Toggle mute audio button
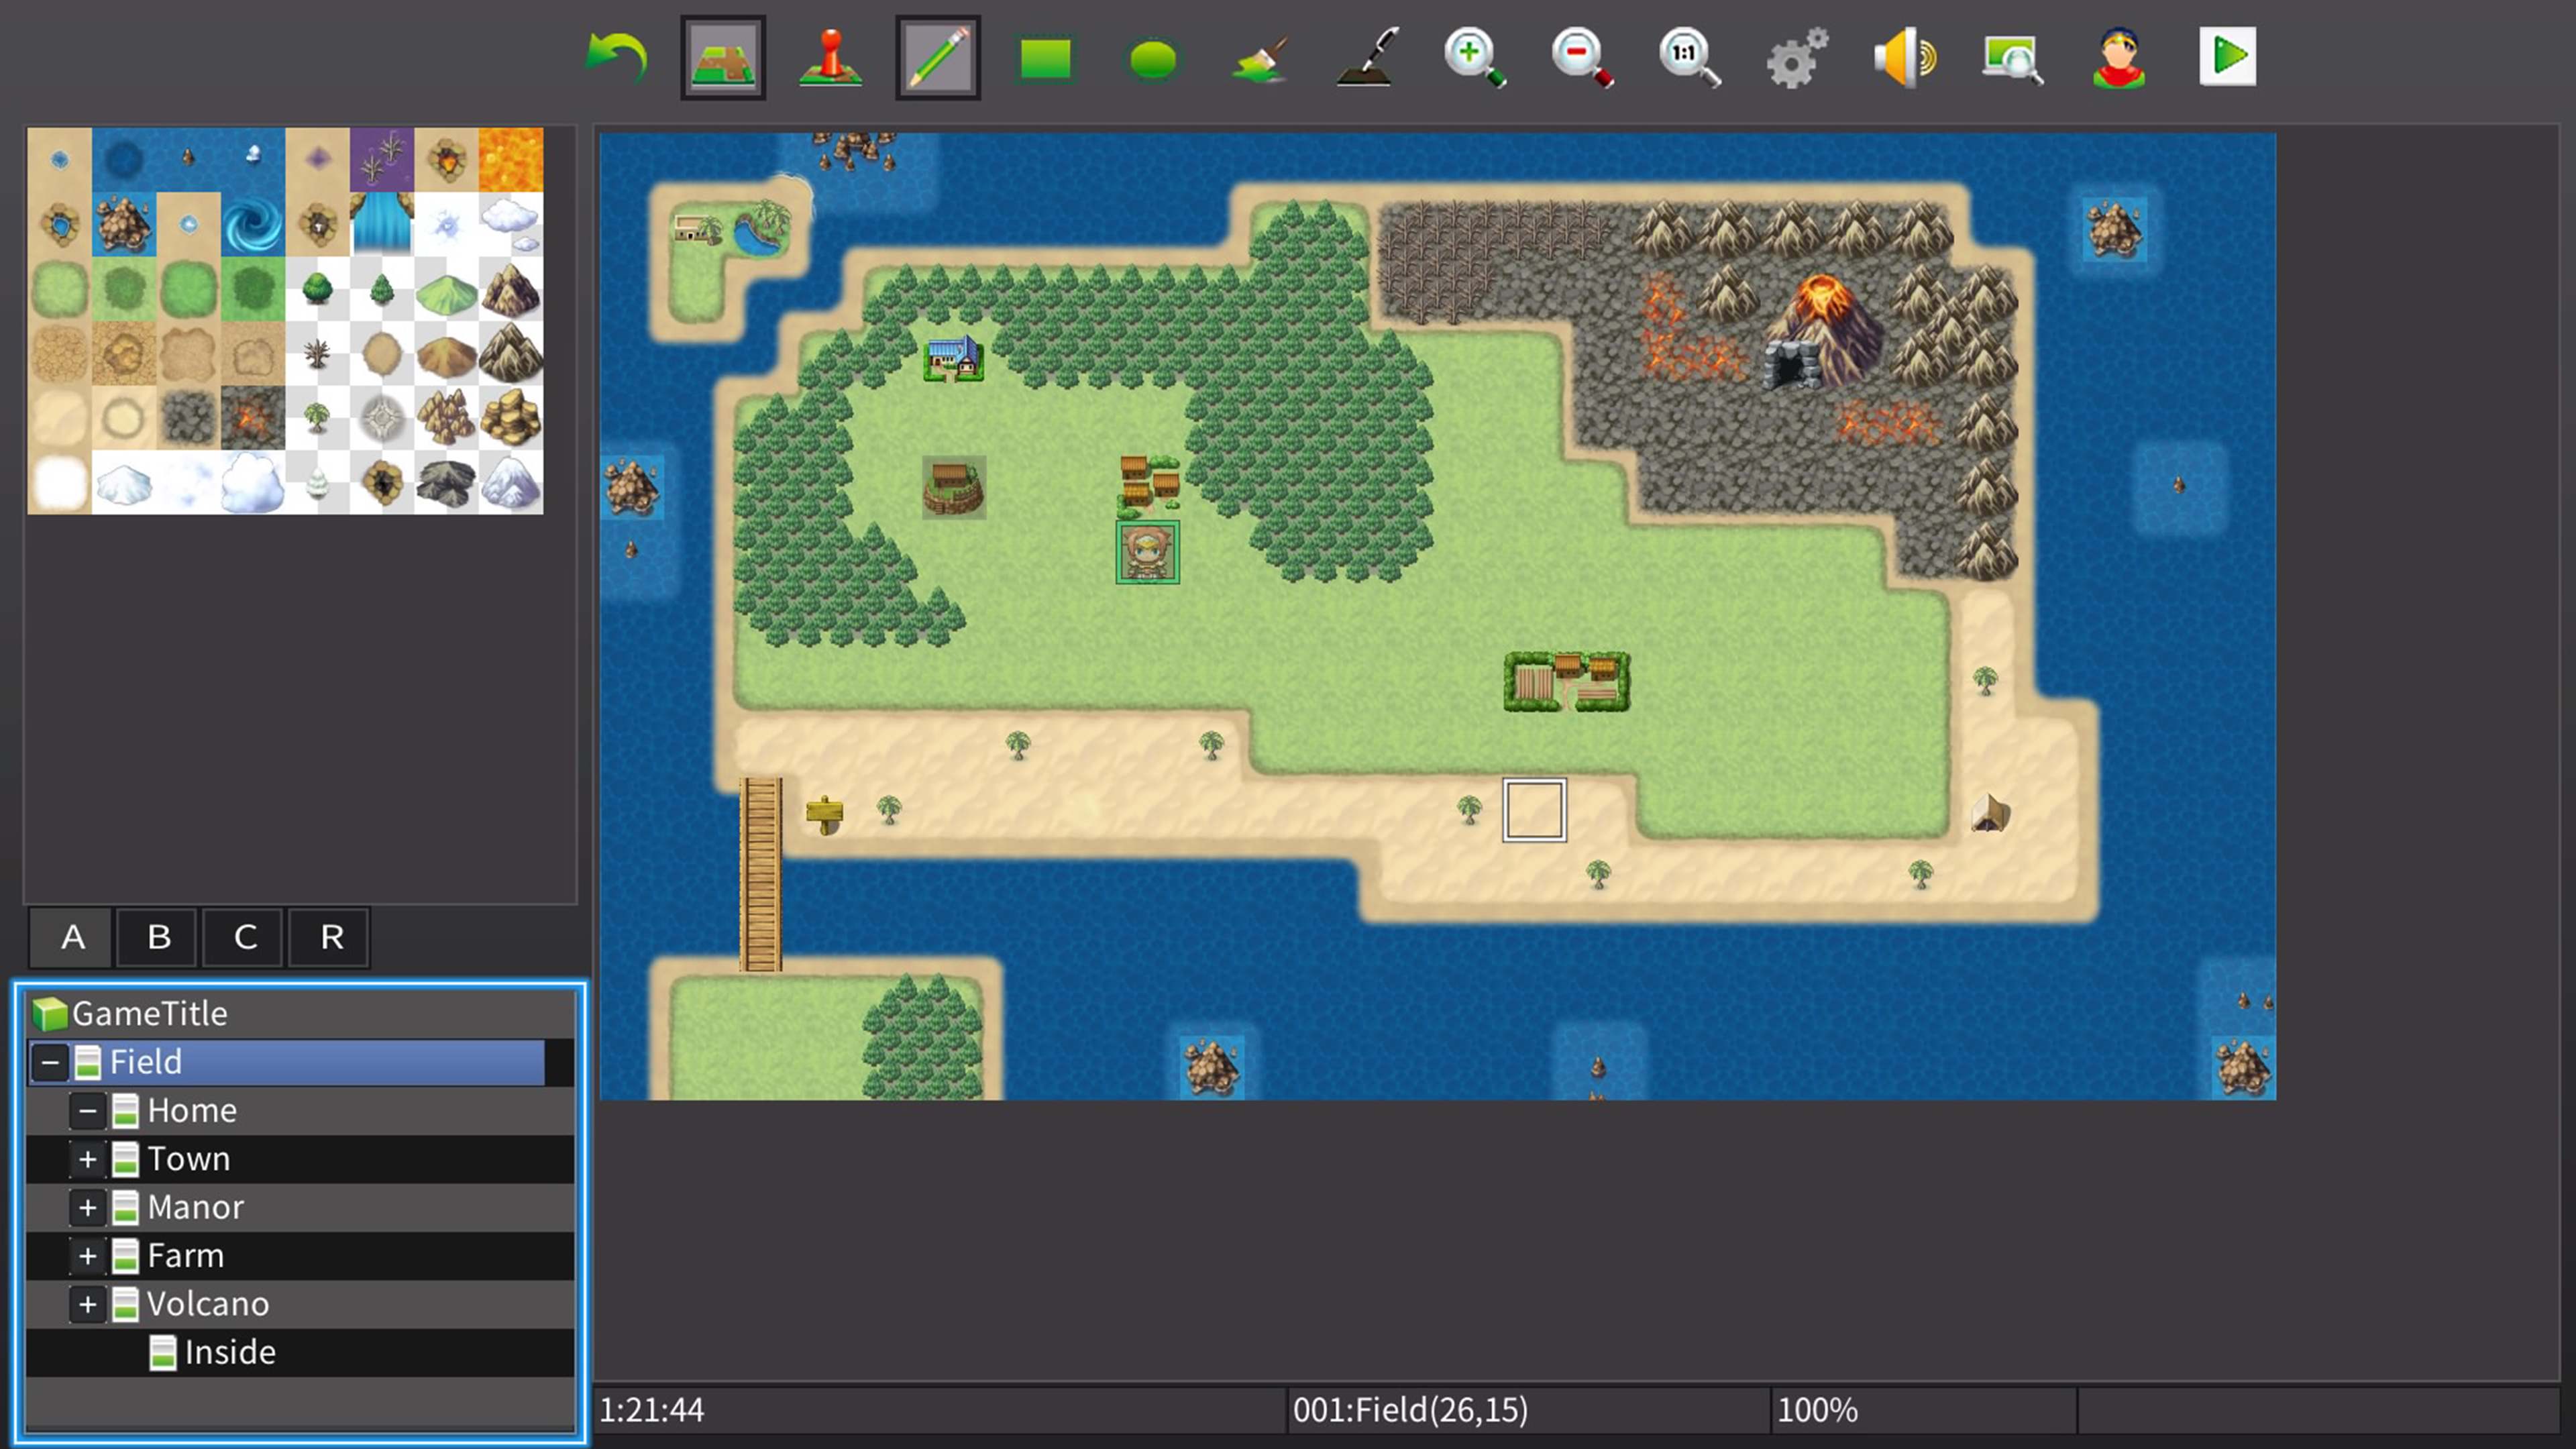 point(1904,56)
